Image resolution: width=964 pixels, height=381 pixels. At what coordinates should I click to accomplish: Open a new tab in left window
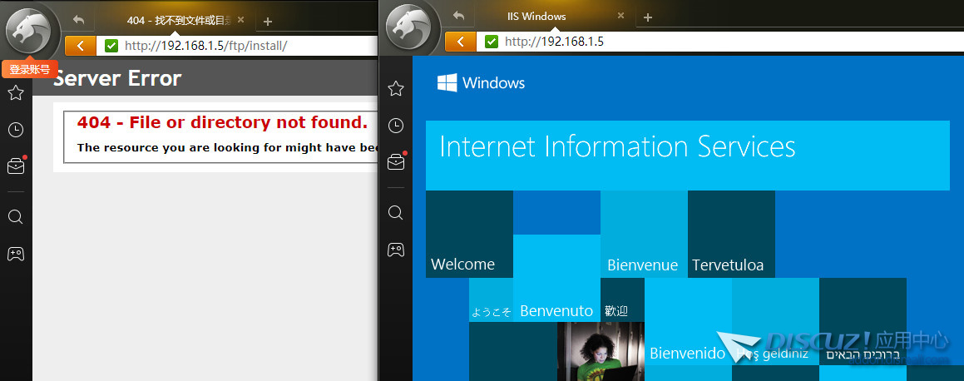pyautogui.click(x=268, y=22)
